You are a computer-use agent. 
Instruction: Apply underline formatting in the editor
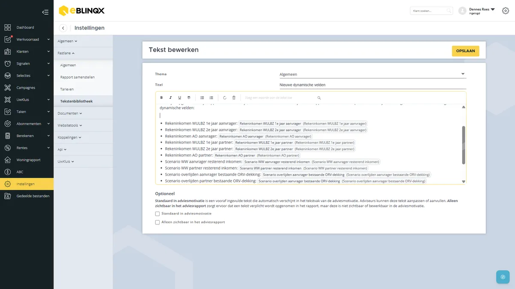tap(179, 98)
